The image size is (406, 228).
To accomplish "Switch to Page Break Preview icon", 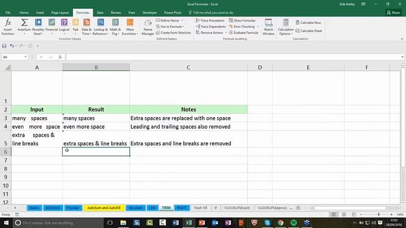I will pyautogui.click(x=354, y=215).
